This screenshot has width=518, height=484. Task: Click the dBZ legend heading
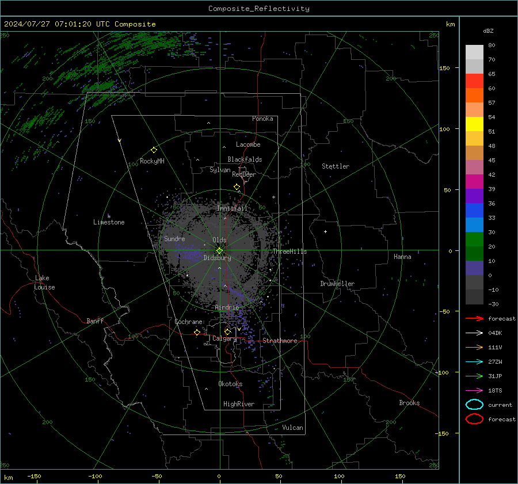(x=488, y=31)
